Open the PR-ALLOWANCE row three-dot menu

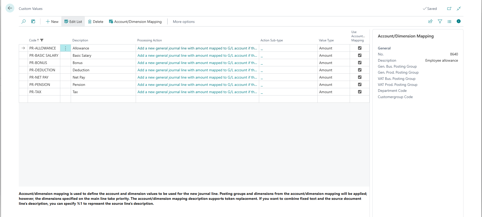[66, 48]
